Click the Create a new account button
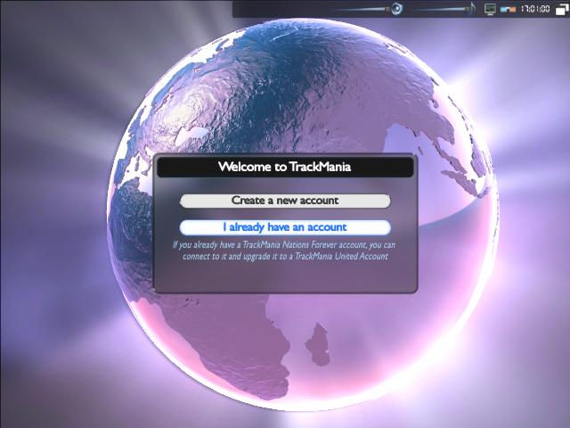Viewport: 570px width, 428px height. 285,201
